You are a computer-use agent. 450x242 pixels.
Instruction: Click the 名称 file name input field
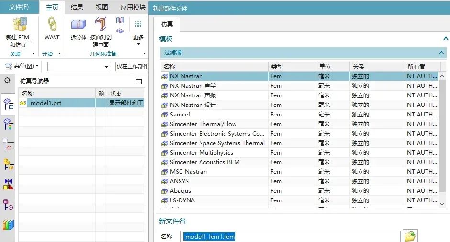tap(291, 237)
